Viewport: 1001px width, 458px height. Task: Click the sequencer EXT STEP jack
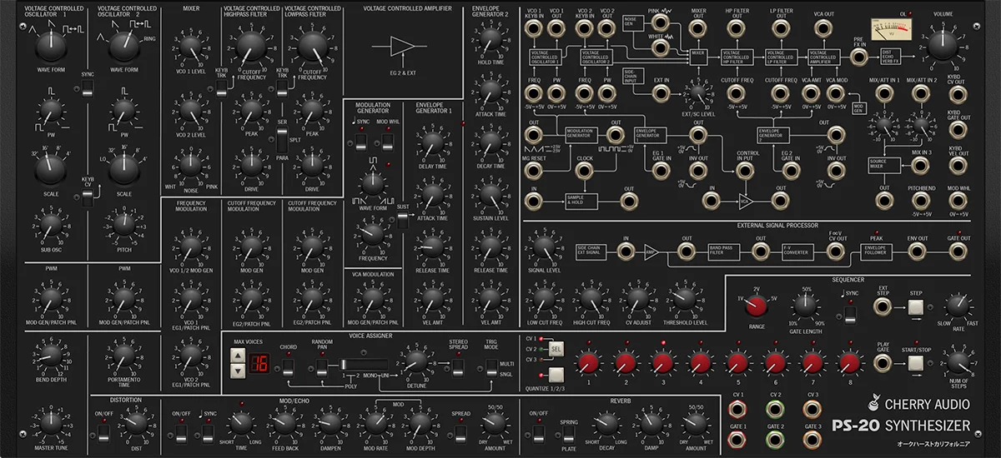(x=882, y=307)
